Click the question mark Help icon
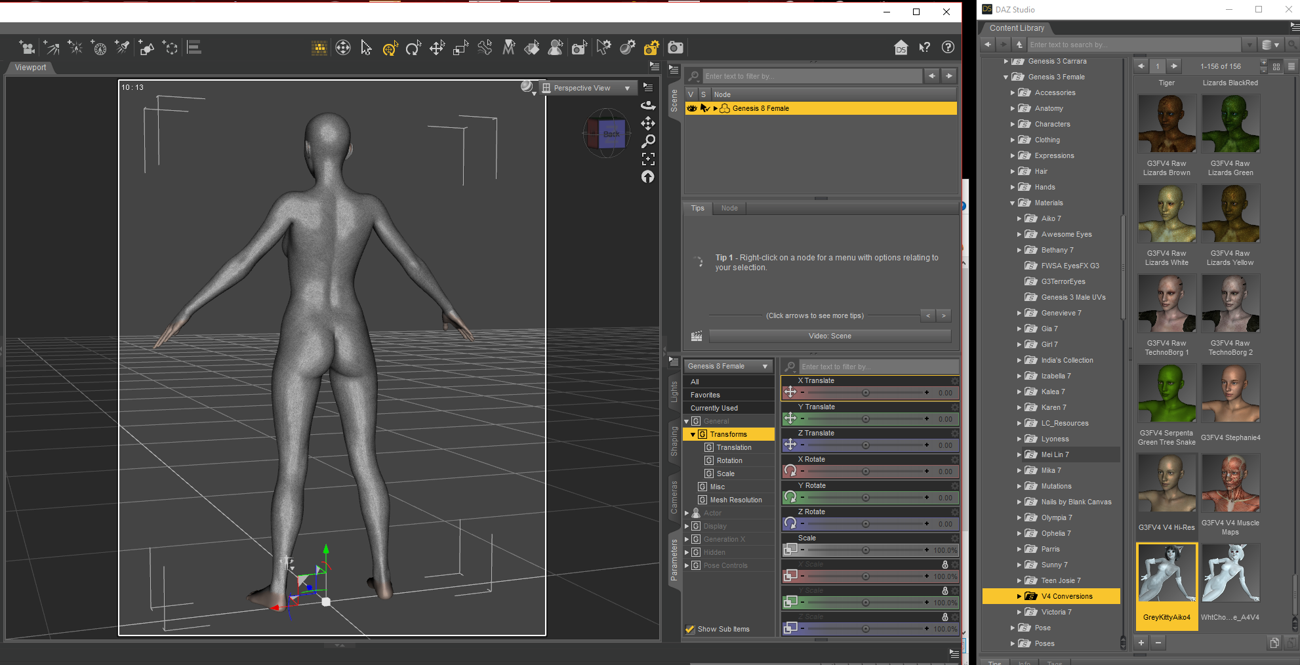 pos(948,47)
